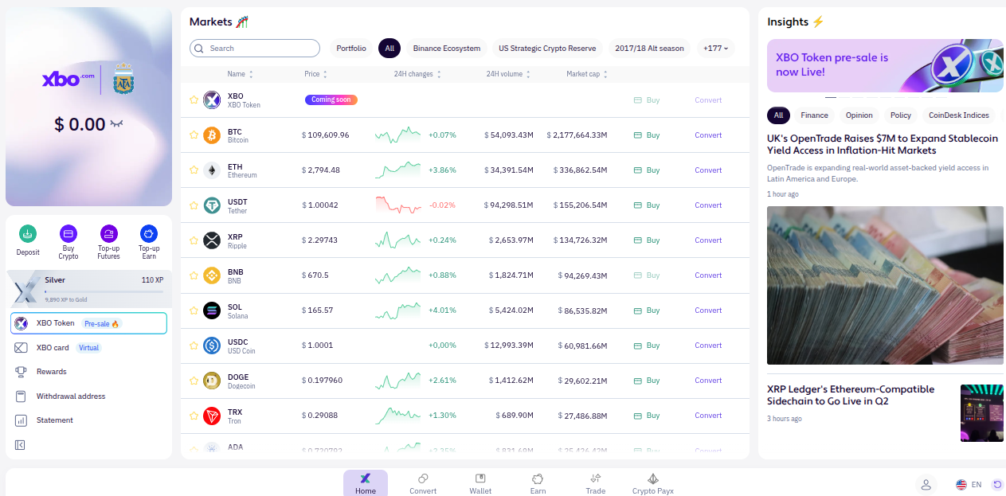Select the CoinDesk Indices insights filter
This screenshot has width=1006, height=496.
[959, 115]
